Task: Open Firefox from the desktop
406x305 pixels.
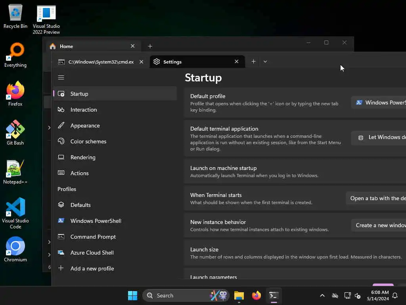Action: pyautogui.click(x=15, y=94)
